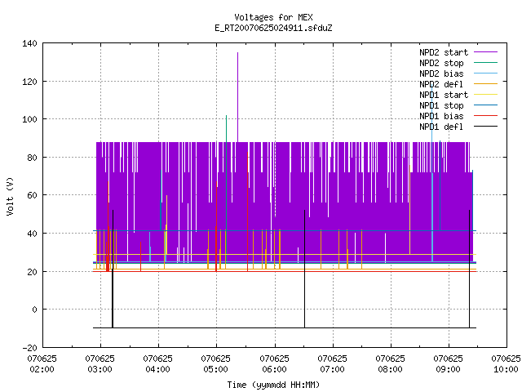The height and width of the screenshot is (392, 522).
Task: Click the blue NPD1 stop legend line
Action: [x=486, y=105]
